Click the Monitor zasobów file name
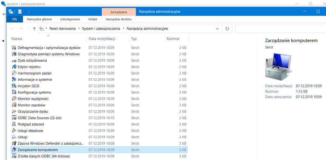 pos(31,105)
